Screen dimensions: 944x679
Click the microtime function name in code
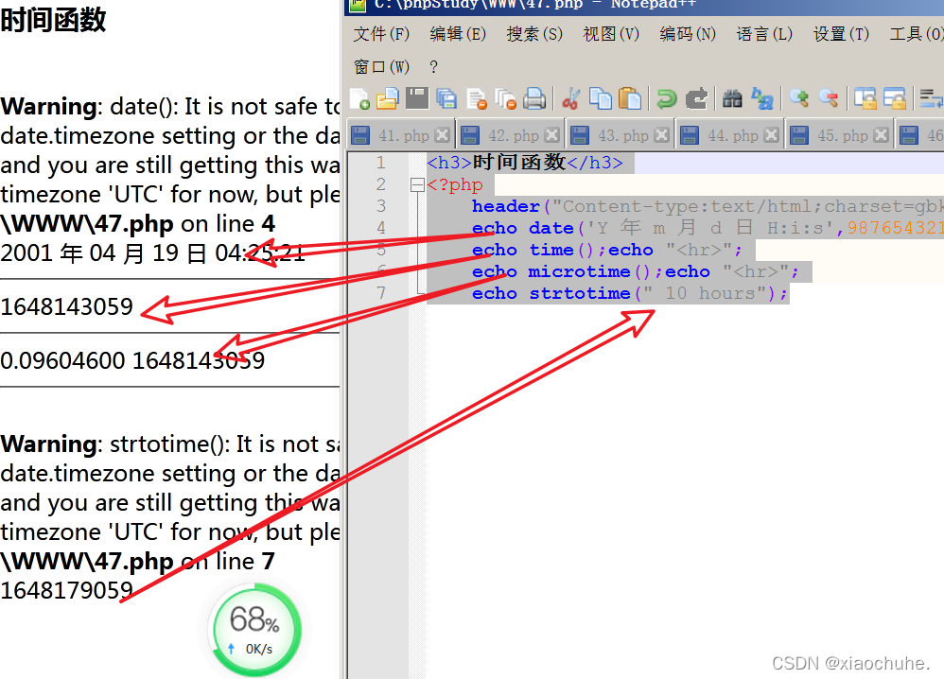pyautogui.click(x=579, y=271)
